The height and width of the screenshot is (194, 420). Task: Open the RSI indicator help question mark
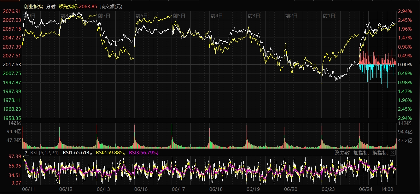(26, 153)
